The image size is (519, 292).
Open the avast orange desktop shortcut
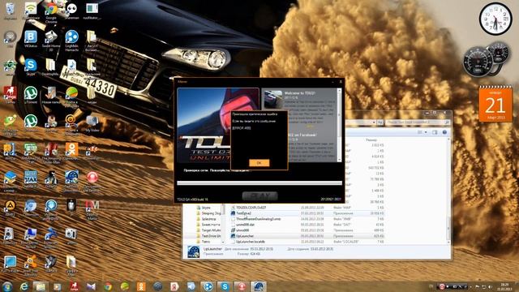point(31,266)
